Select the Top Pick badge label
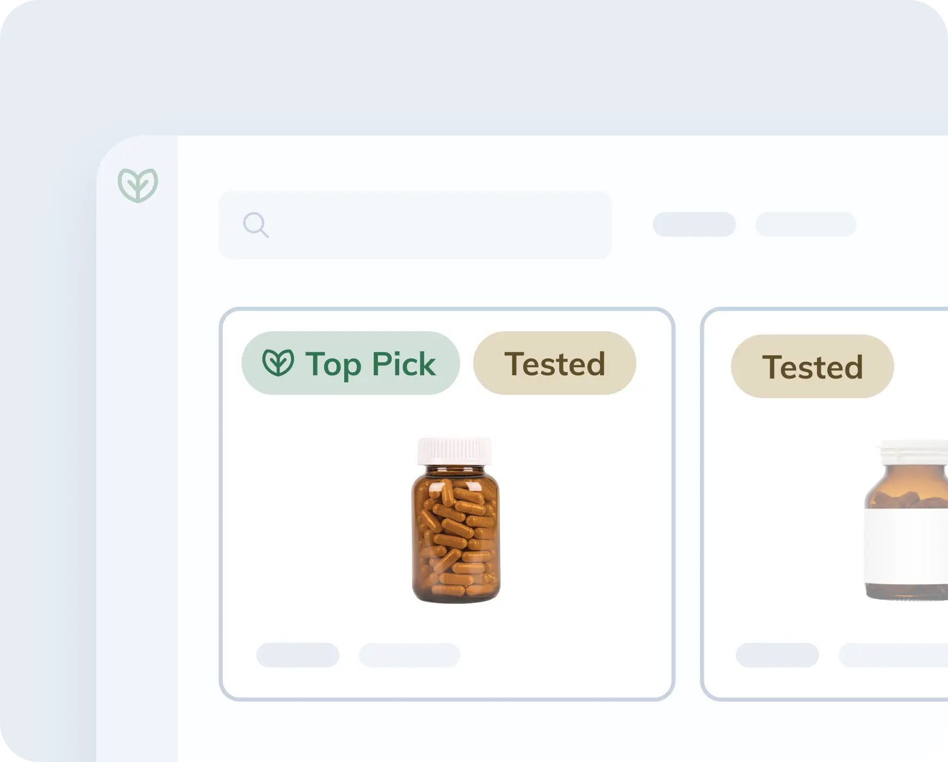The image size is (948, 762). pos(370,363)
